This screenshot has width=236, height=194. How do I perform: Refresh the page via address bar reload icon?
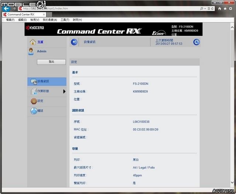pos(212,8)
